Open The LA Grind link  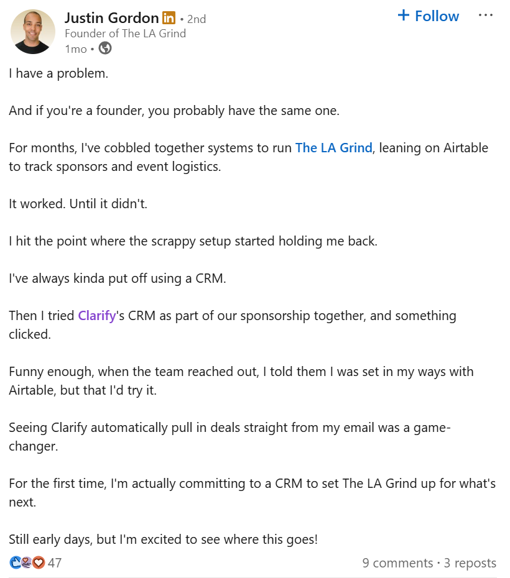point(333,148)
